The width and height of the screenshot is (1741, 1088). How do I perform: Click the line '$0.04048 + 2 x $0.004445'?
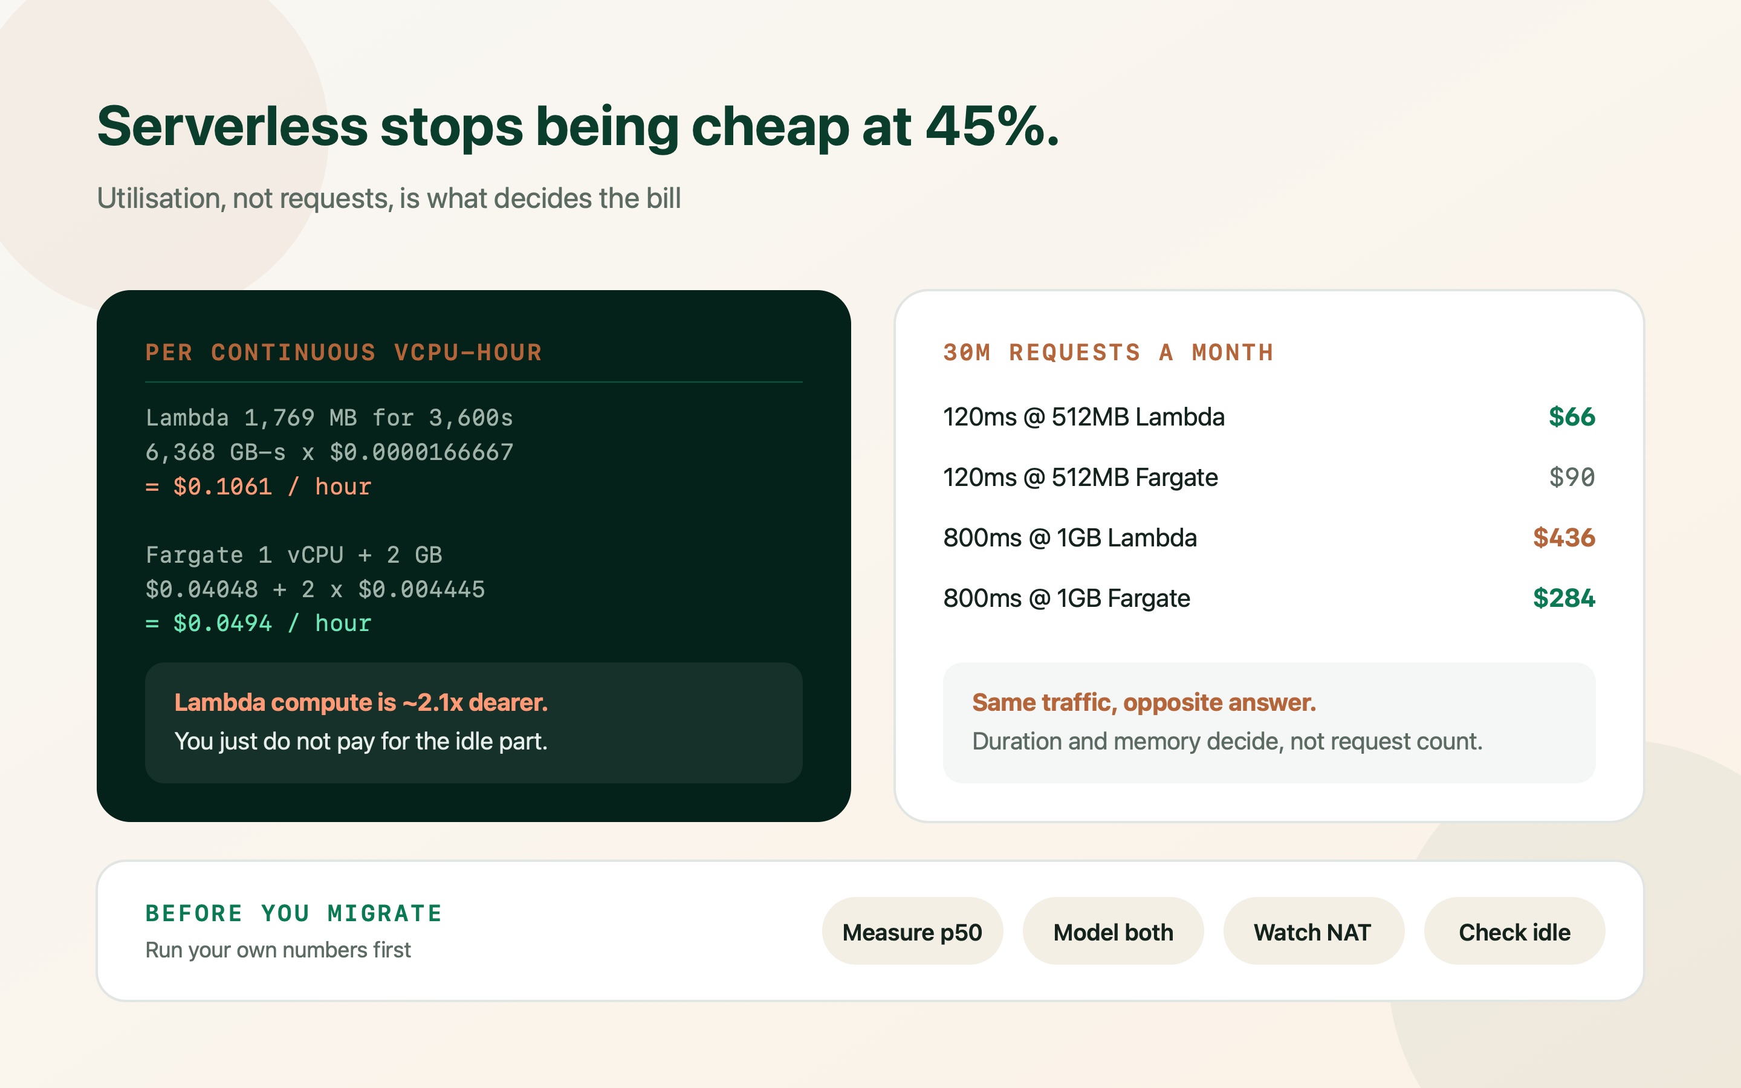pos(315,589)
